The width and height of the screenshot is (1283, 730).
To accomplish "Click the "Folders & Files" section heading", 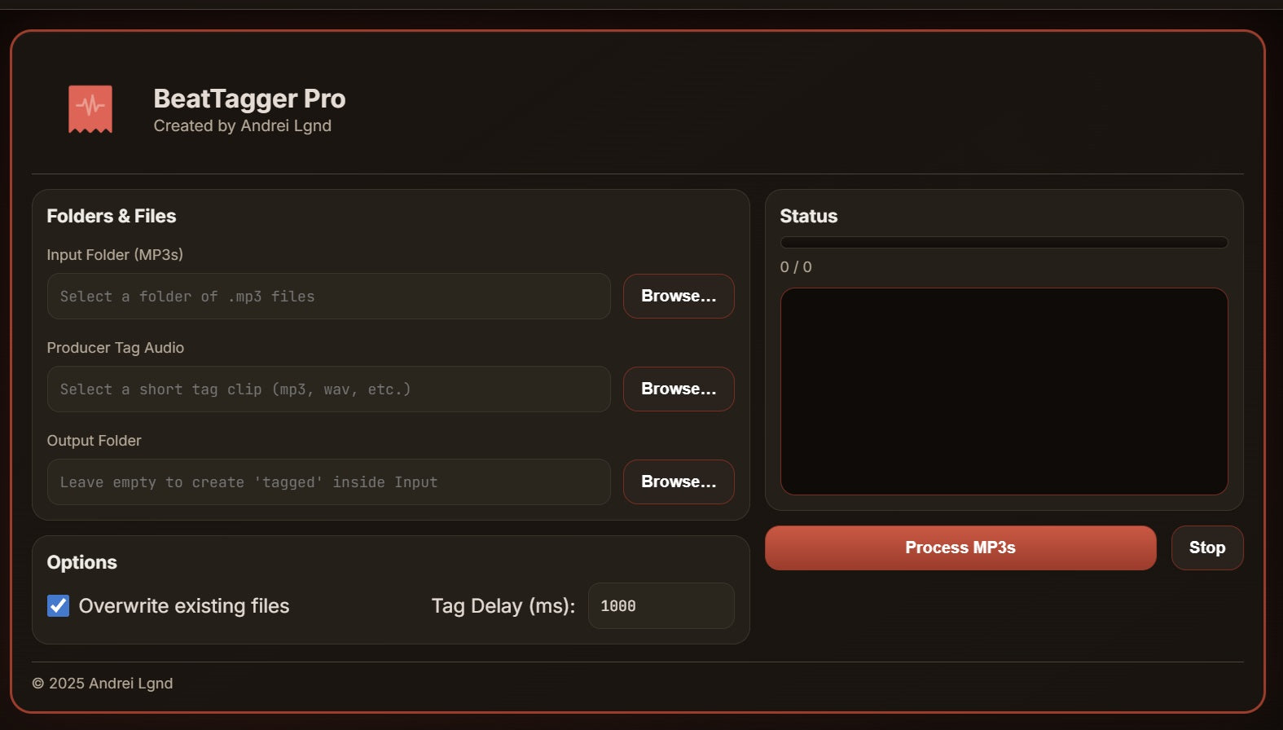I will click(112, 216).
